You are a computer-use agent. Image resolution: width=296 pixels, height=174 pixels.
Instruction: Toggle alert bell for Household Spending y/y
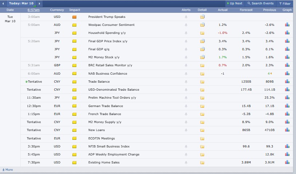point(186,33)
